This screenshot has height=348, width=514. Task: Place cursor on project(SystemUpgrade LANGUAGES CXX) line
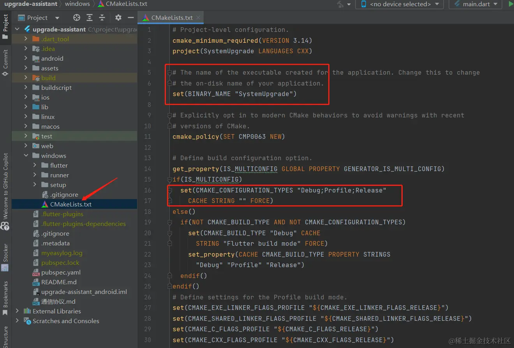pyautogui.click(x=242, y=51)
